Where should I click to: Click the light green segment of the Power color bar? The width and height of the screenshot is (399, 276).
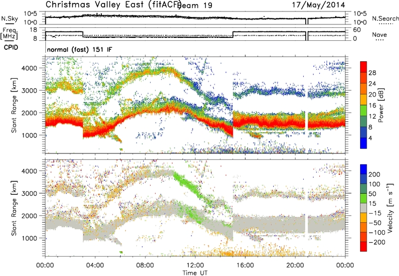point(364,111)
